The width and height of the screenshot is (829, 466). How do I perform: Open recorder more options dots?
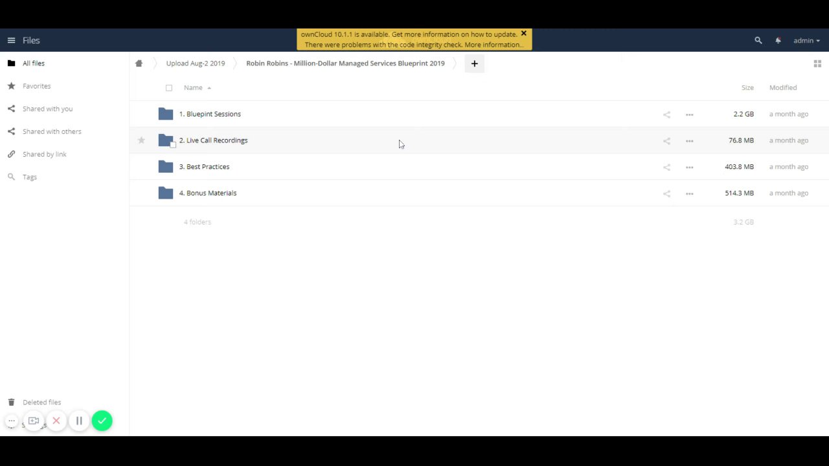click(11, 421)
